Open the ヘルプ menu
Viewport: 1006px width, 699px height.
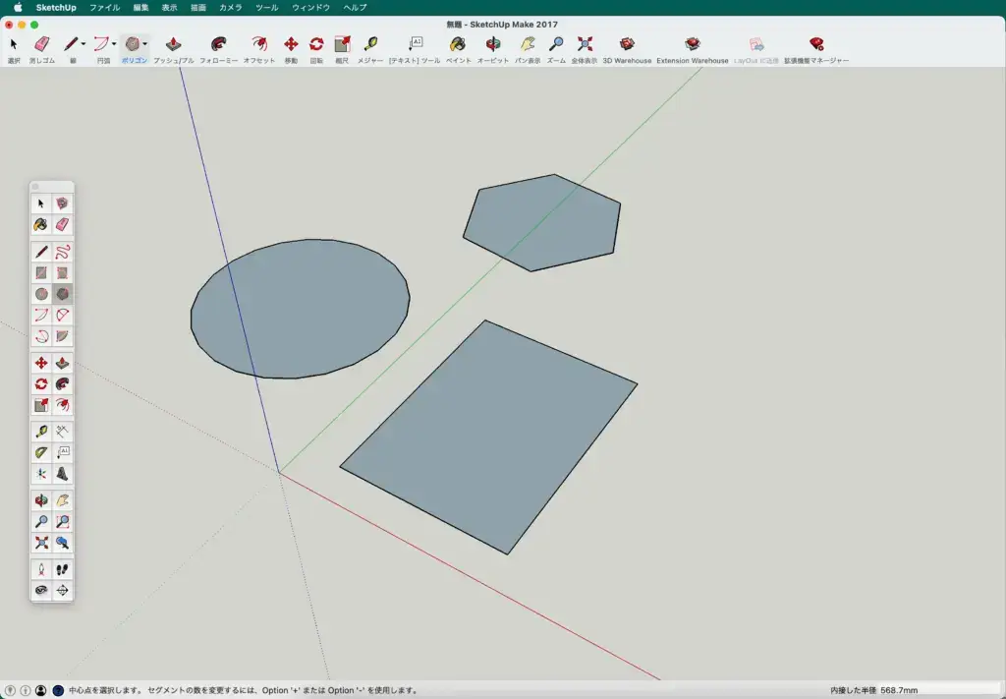pyautogui.click(x=355, y=8)
